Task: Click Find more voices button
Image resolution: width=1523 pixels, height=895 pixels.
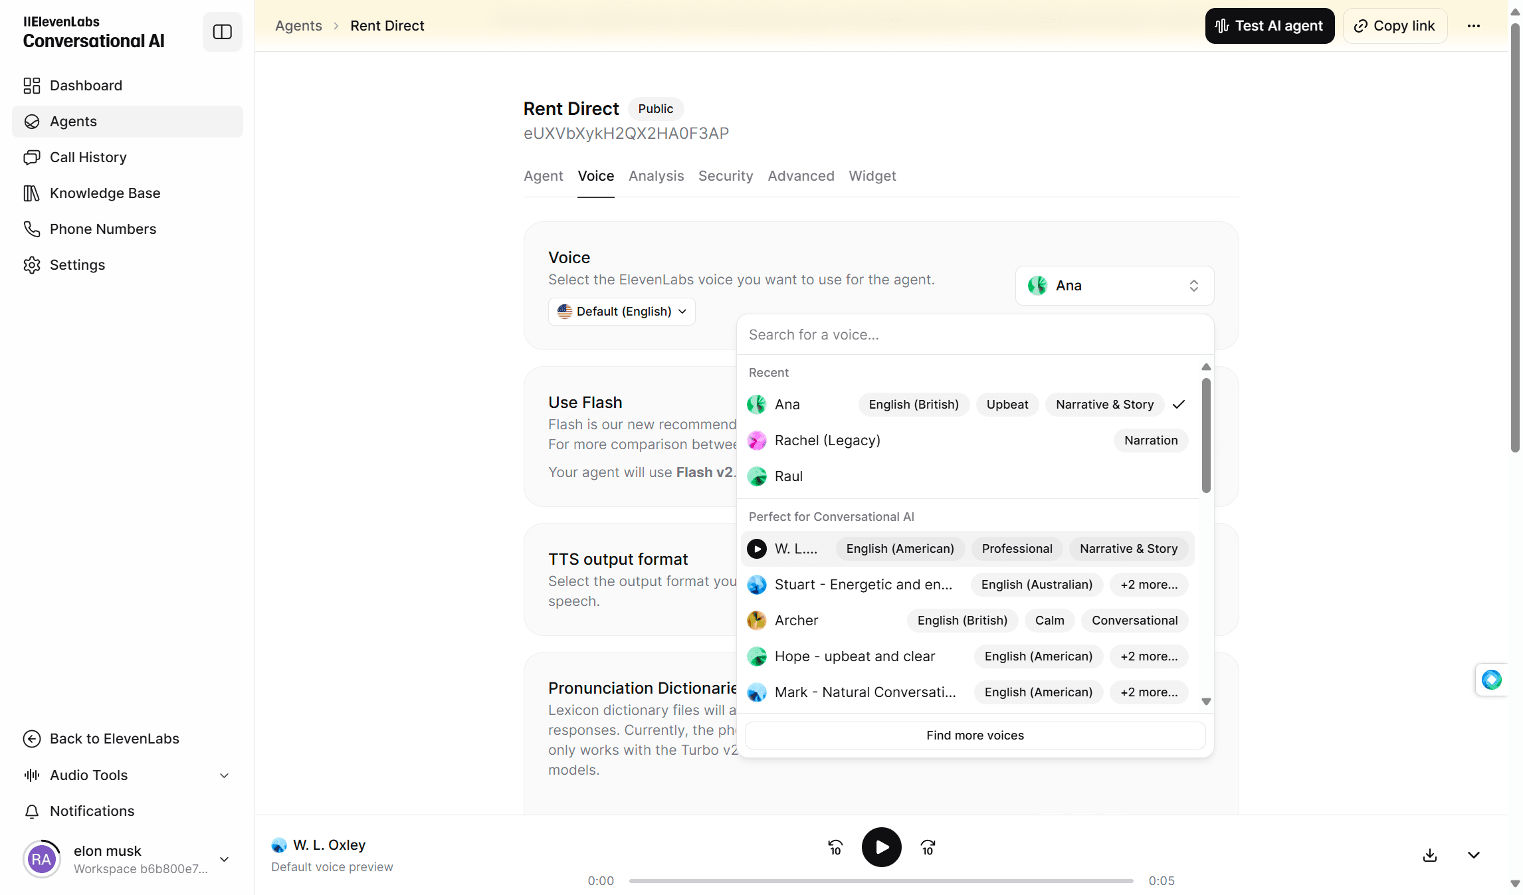Action: tap(975, 736)
